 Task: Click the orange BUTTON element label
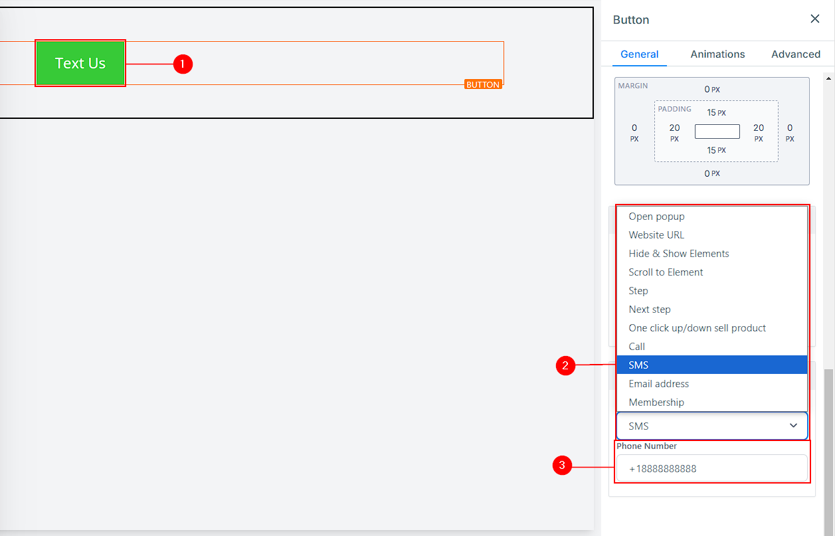(483, 84)
